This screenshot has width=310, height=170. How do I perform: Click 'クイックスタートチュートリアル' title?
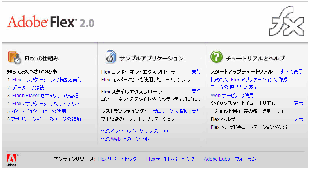[x=244, y=103]
